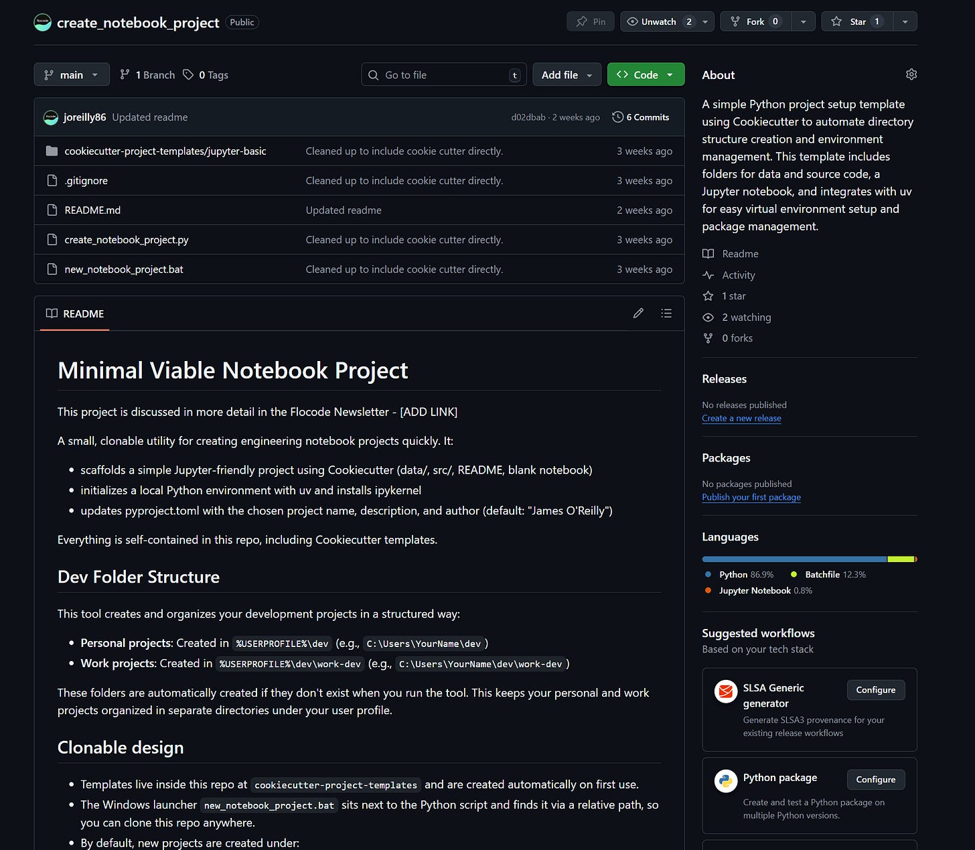Open the Star lists dropdown arrow
This screenshot has width=975, height=850.
[x=905, y=21]
